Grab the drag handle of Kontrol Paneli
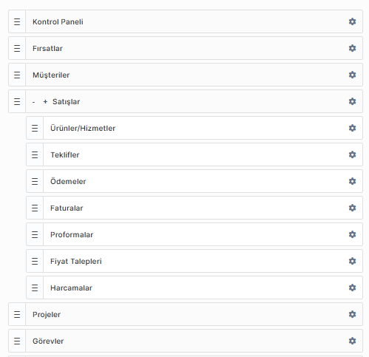The width and height of the screenshot is (369, 357). tap(17, 21)
